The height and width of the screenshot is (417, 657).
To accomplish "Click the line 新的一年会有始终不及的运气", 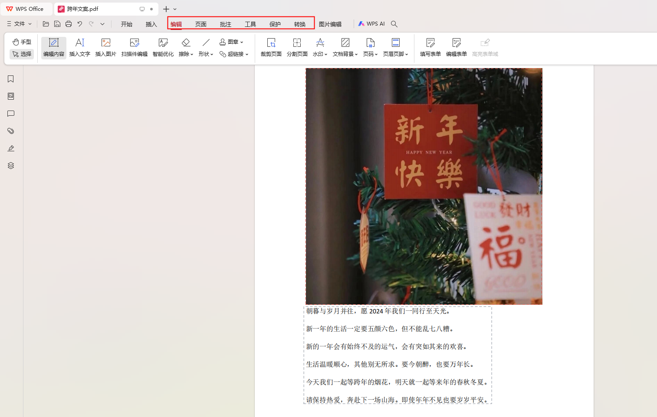I will 388,347.
